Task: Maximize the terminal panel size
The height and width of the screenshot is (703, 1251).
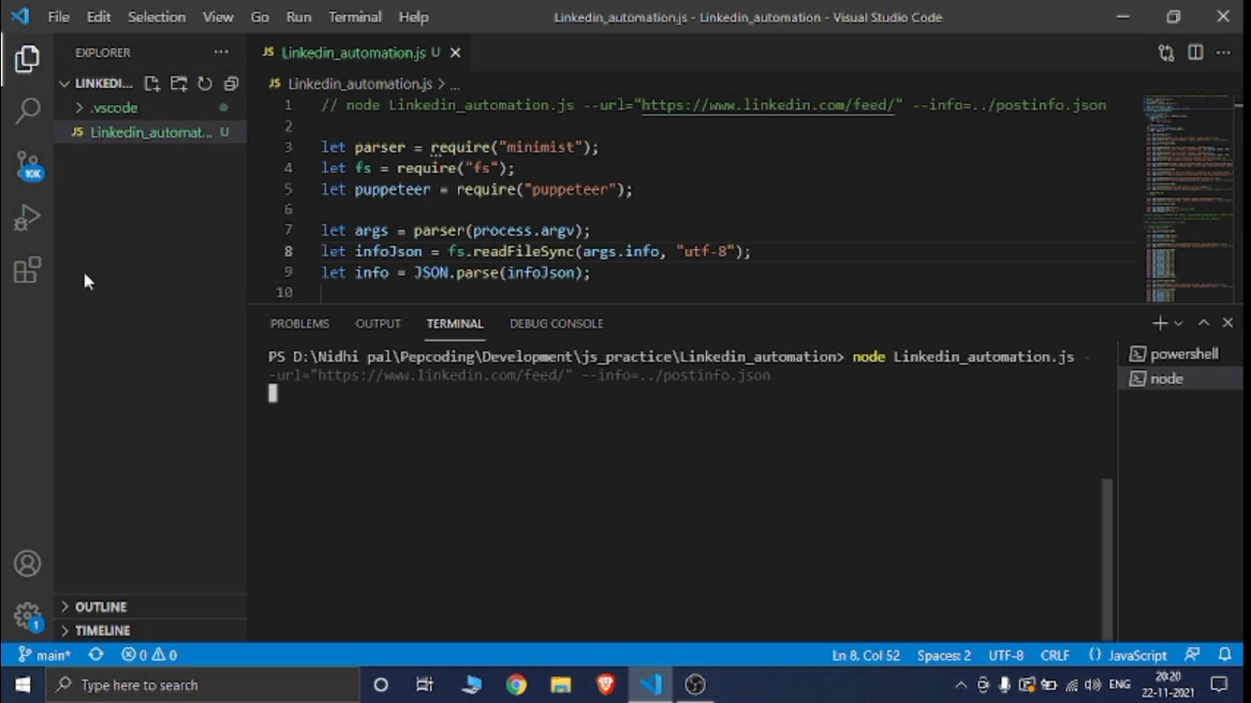Action: click(x=1203, y=323)
